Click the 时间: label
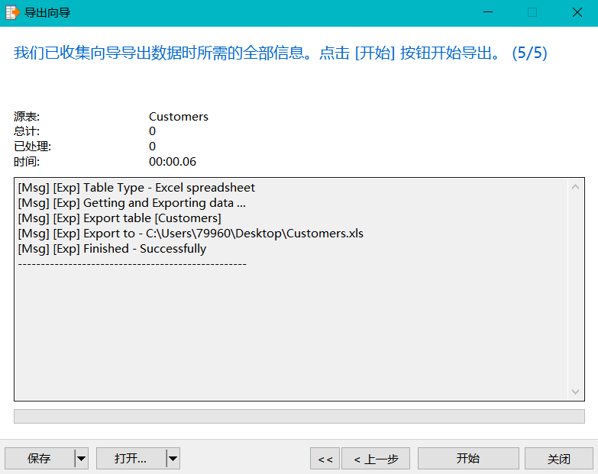 pyautogui.click(x=27, y=162)
